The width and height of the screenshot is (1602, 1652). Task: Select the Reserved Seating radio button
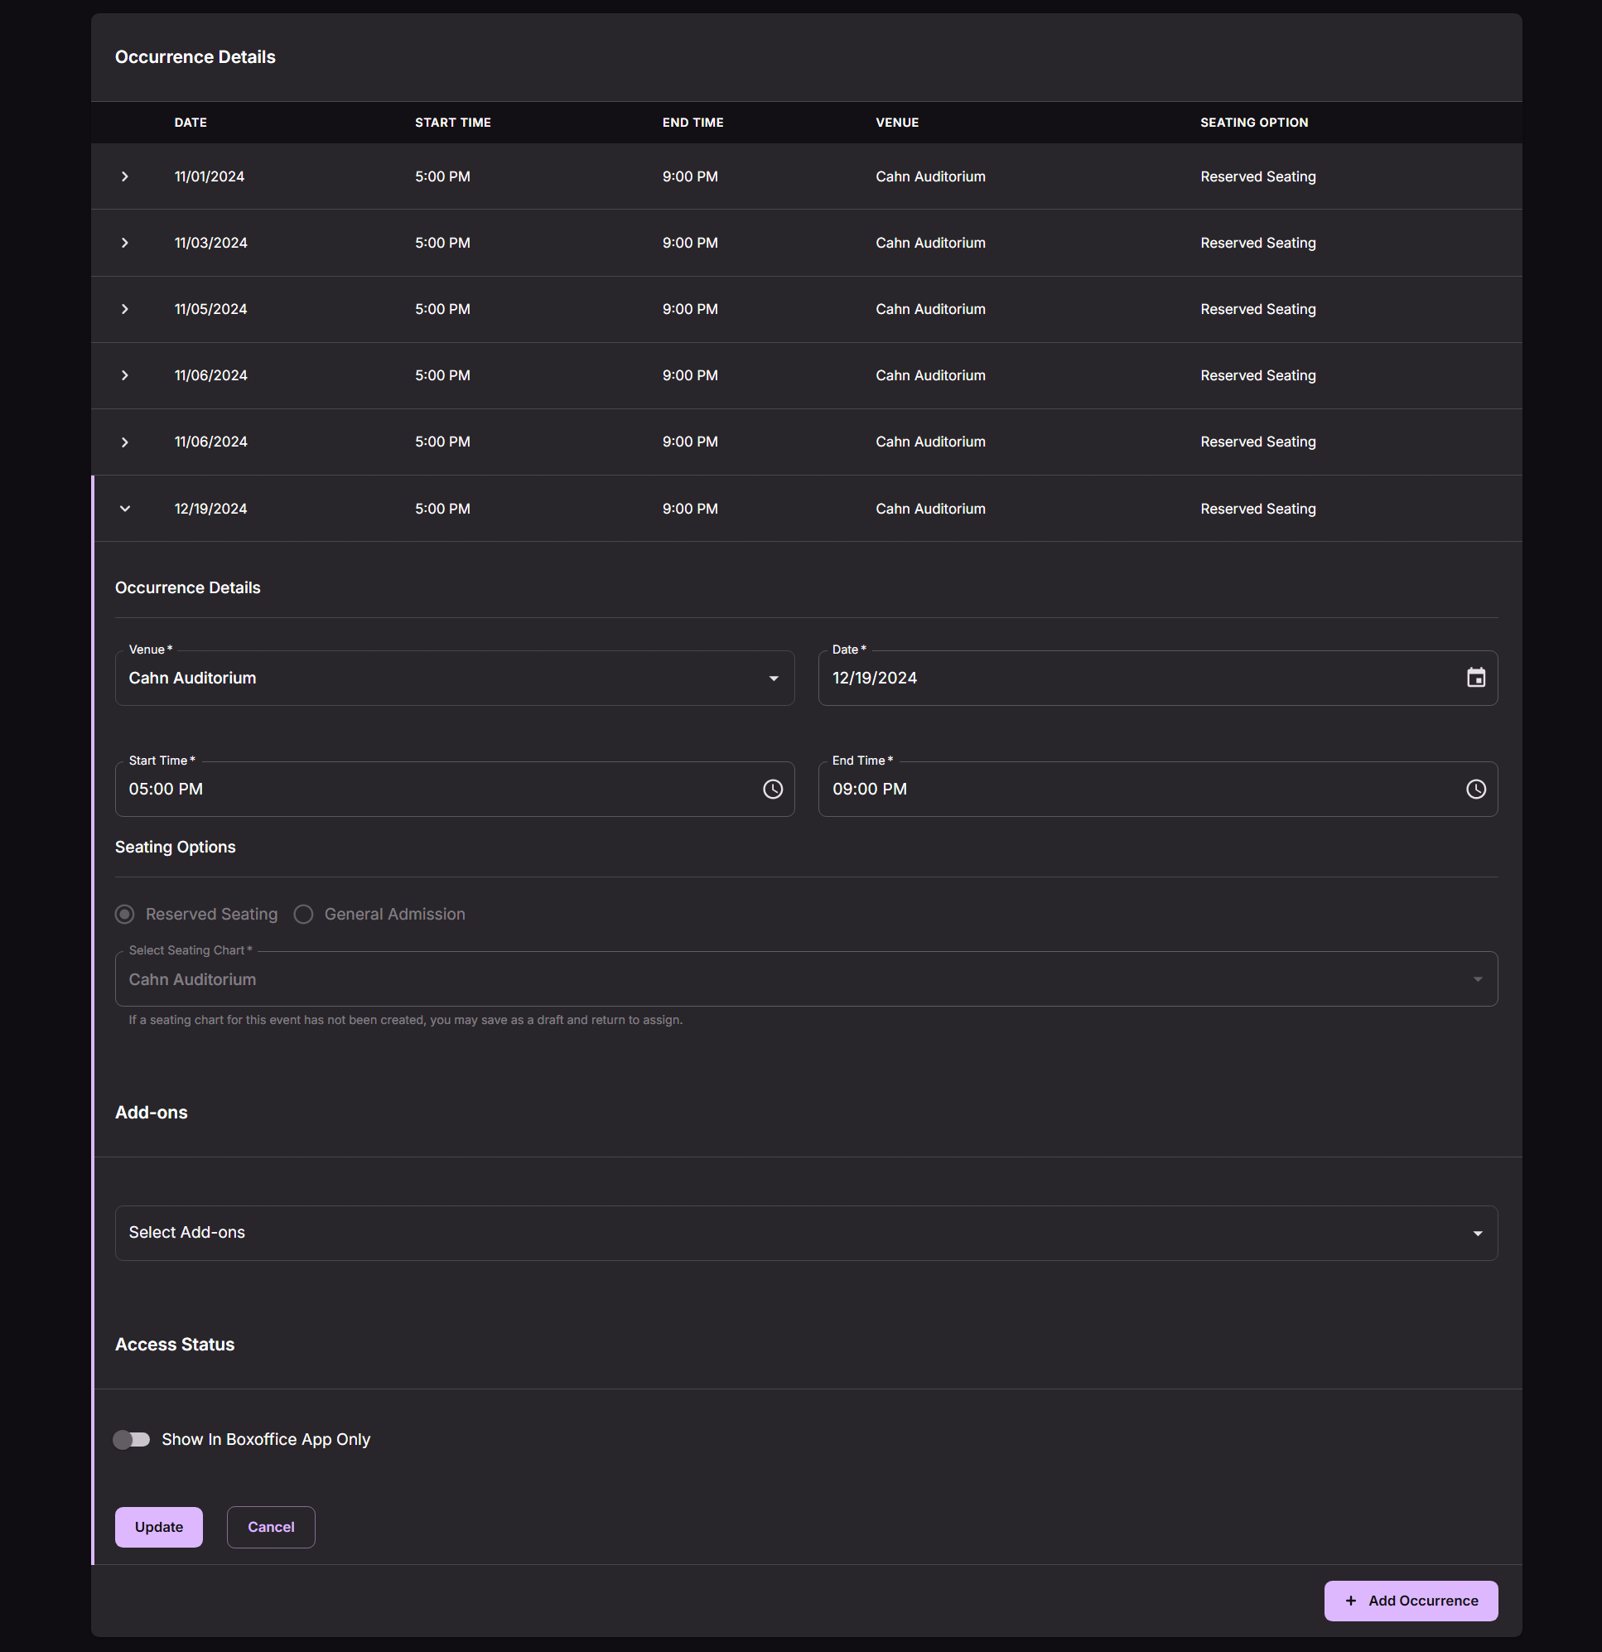click(125, 914)
